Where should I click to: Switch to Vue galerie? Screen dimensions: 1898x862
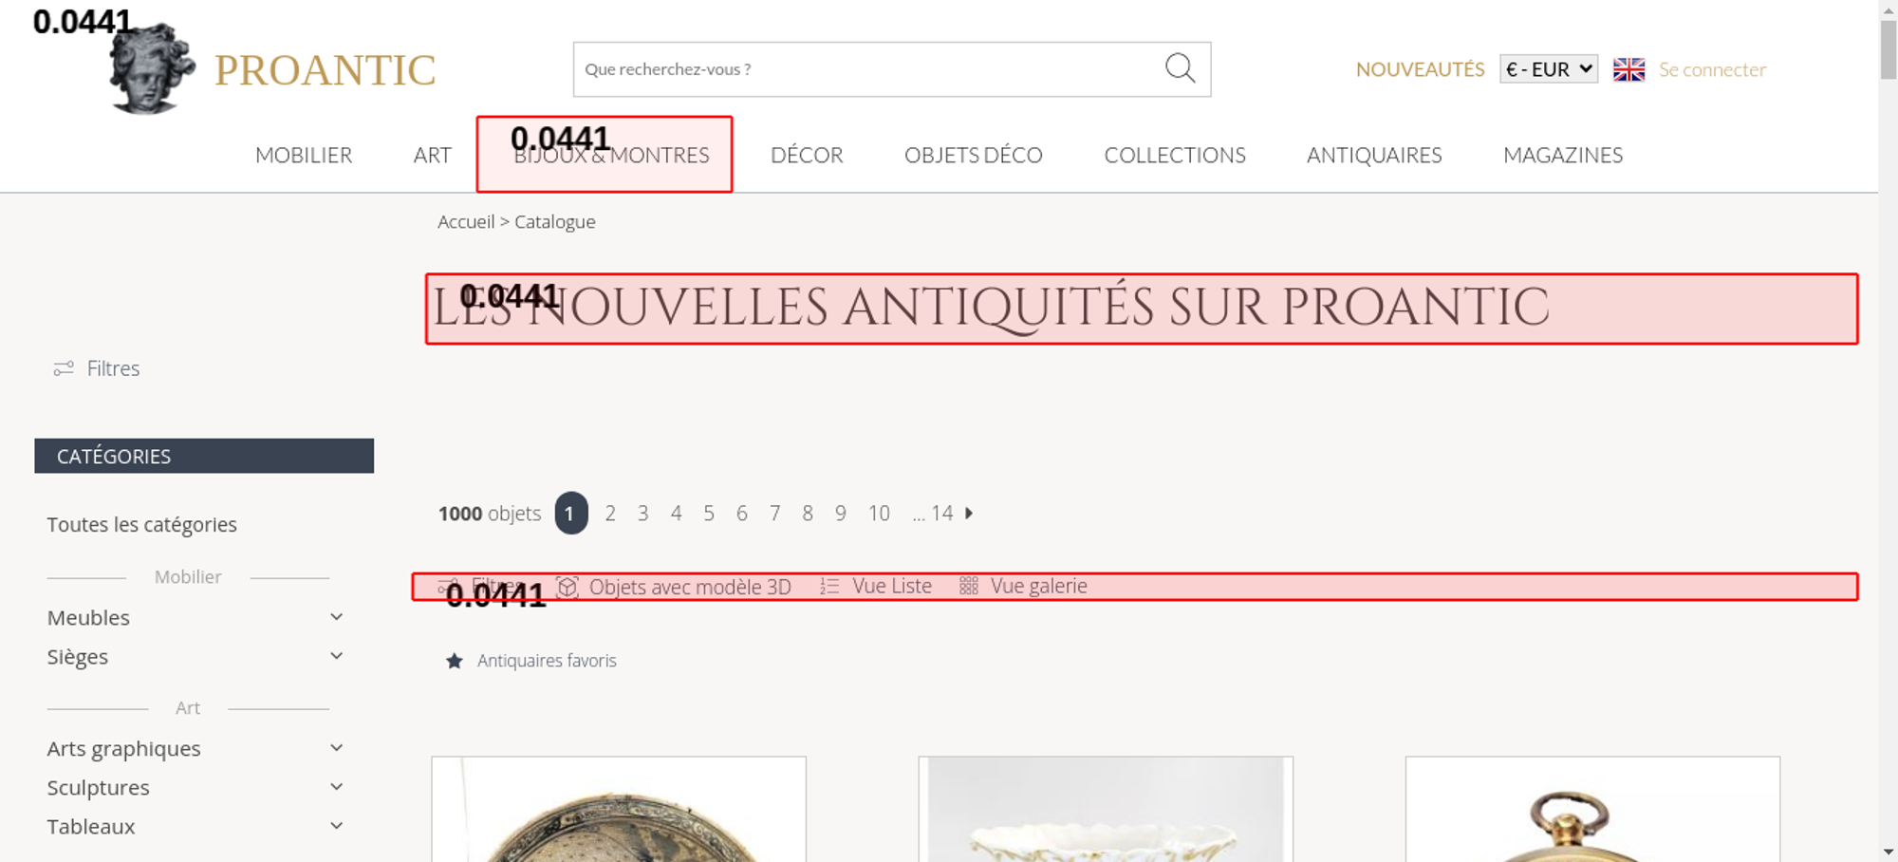(1039, 586)
